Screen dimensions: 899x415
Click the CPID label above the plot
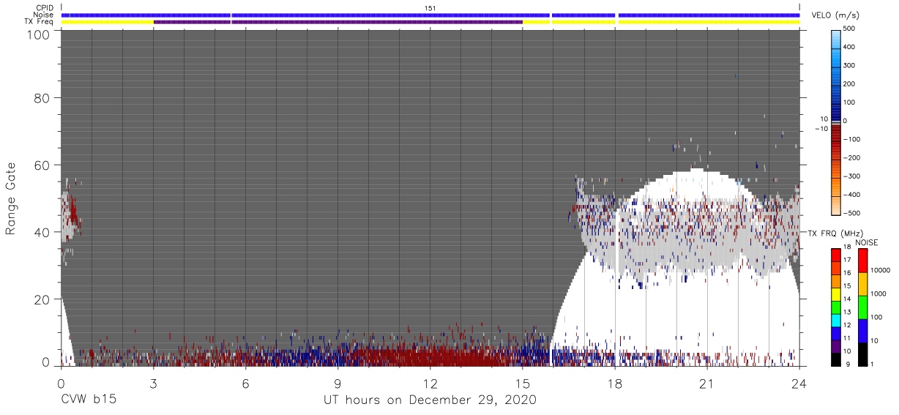point(45,7)
